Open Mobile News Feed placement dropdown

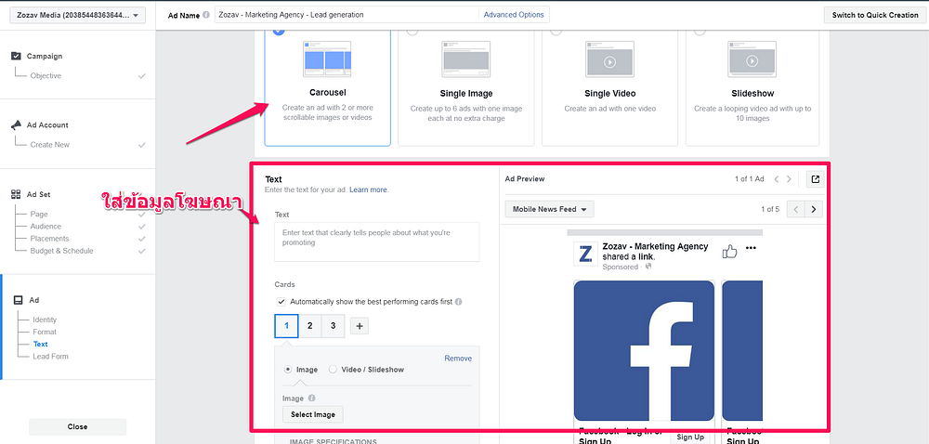[549, 209]
